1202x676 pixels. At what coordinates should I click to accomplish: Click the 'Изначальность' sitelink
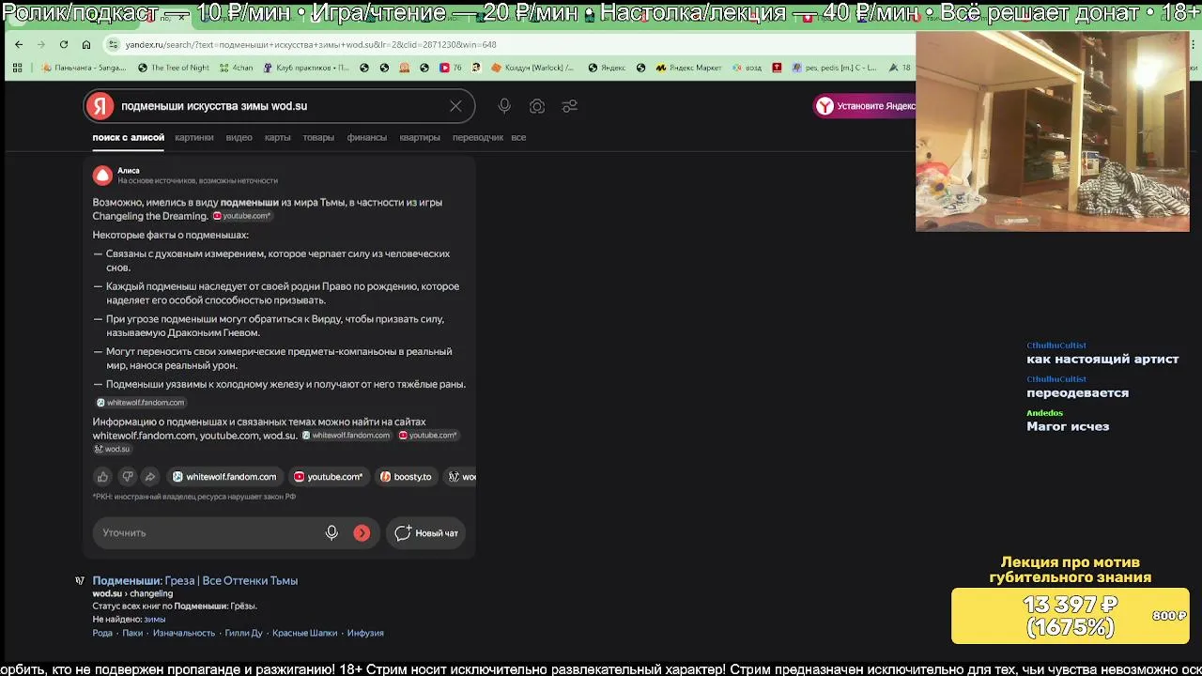click(184, 633)
